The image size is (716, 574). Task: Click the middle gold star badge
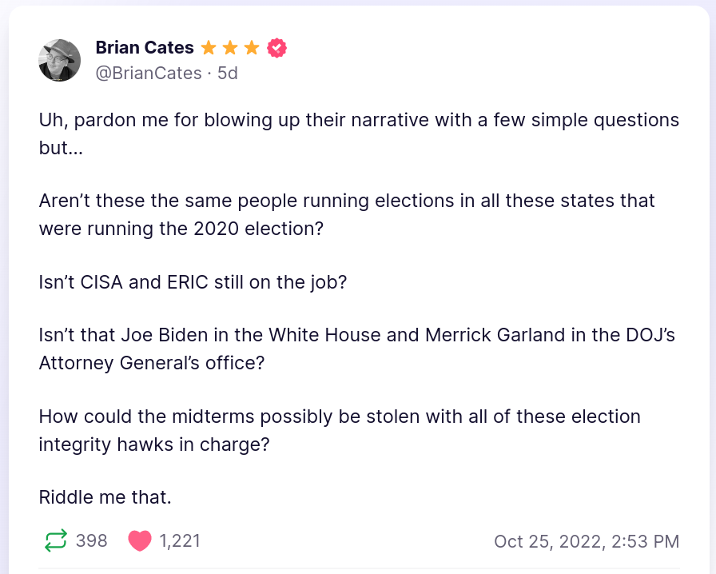pos(231,48)
